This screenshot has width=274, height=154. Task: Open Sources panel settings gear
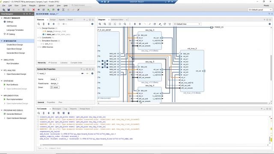coord(92,24)
